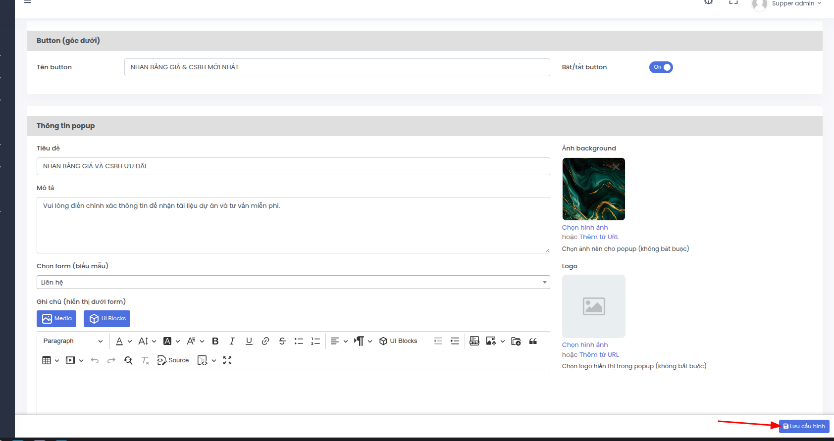The image size is (834, 441).
Task: Toggle bold formatting in the editor
Action: (x=215, y=341)
